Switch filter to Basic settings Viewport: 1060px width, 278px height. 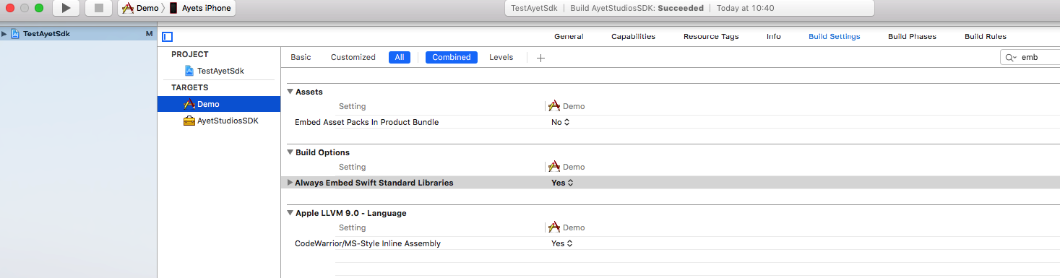coord(301,57)
